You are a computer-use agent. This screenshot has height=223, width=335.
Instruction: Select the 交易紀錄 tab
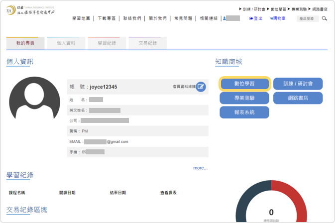tap(148, 43)
